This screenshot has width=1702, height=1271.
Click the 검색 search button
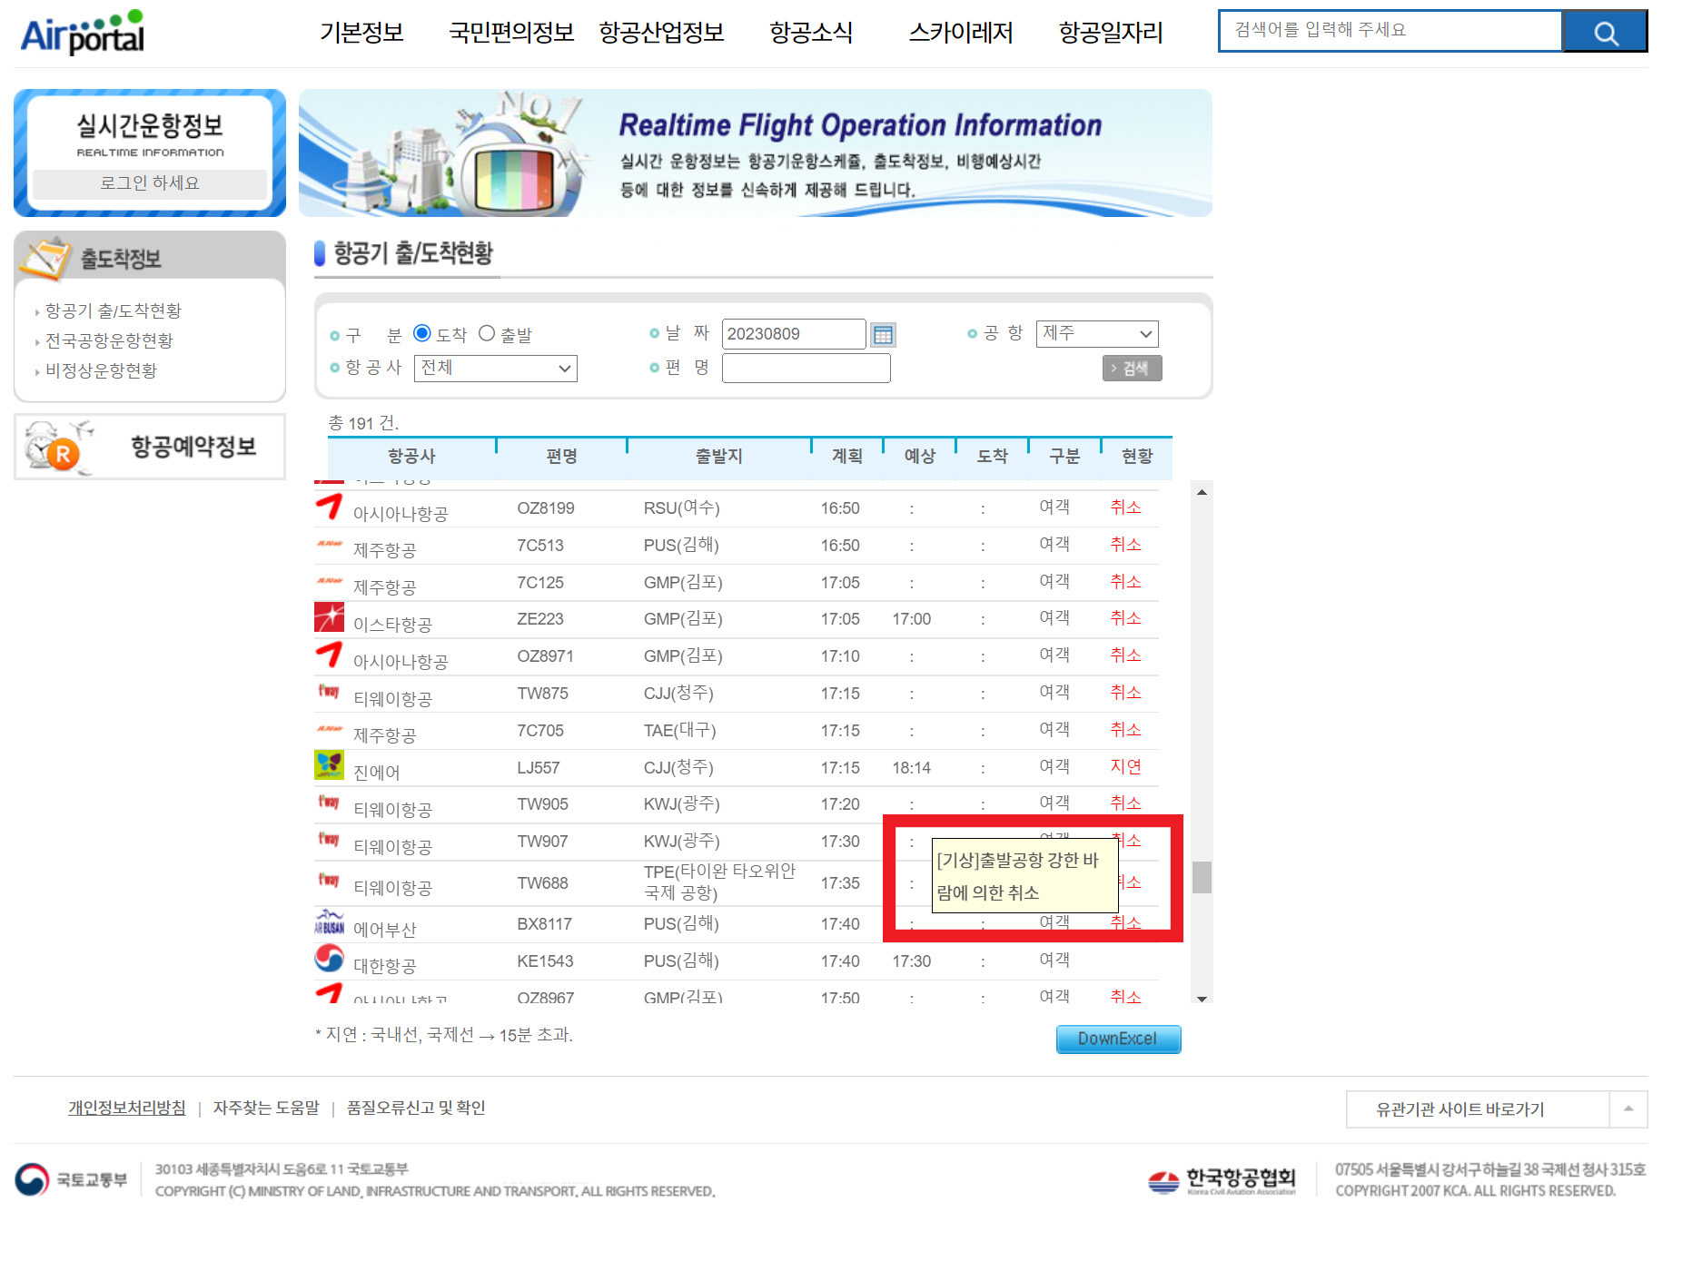click(1132, 369)
